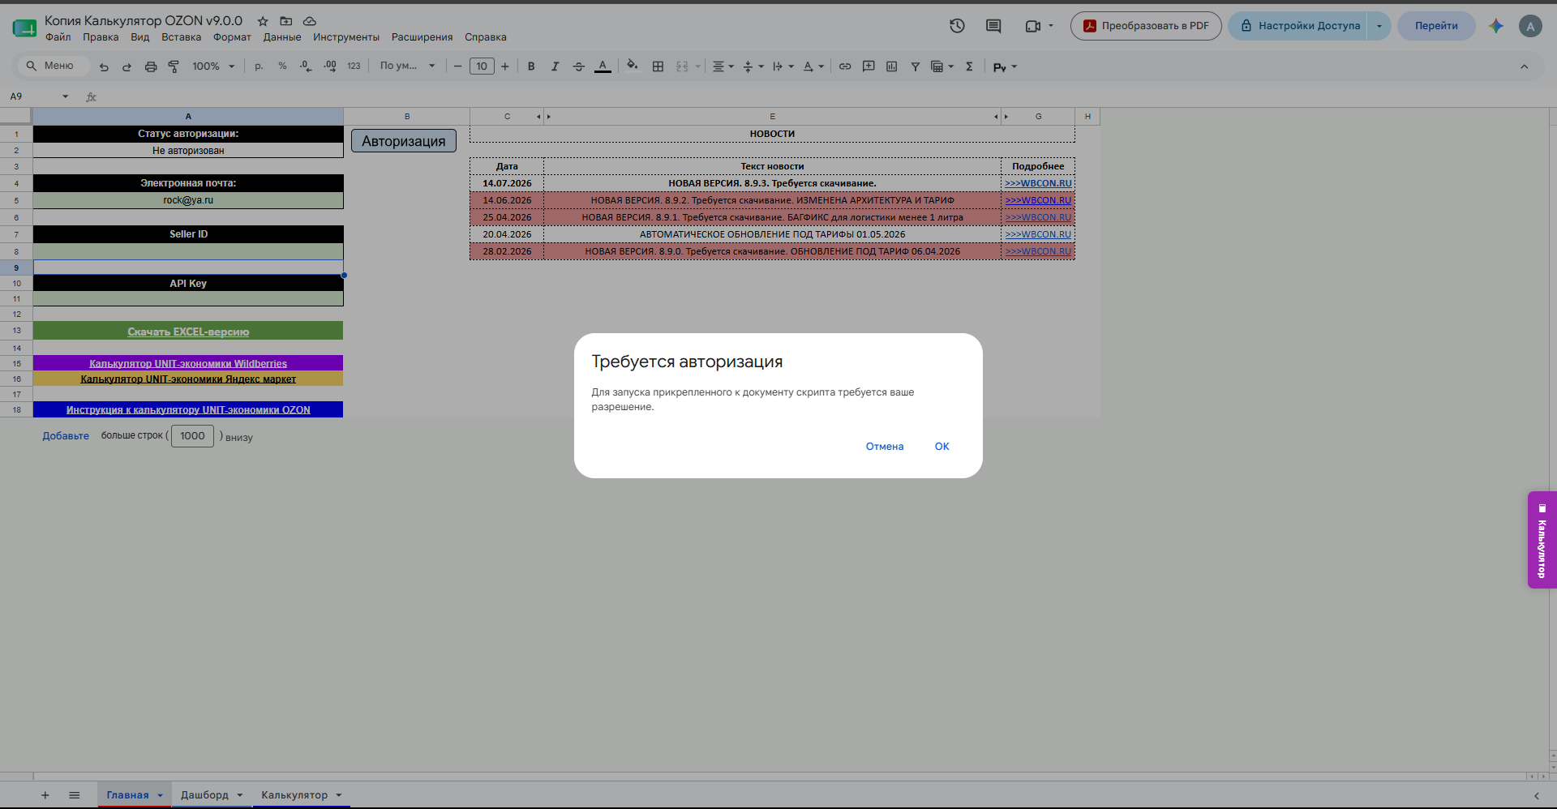Image resolution: width=1557 pixels, height=809 pixels.
Task: Open the Вставка menu
Action: click(181, 37)
